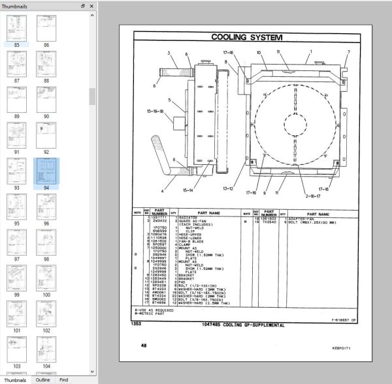Open page 98 thumbnail
This screenshot has height=384, width=392.
[x=46, y=243]
